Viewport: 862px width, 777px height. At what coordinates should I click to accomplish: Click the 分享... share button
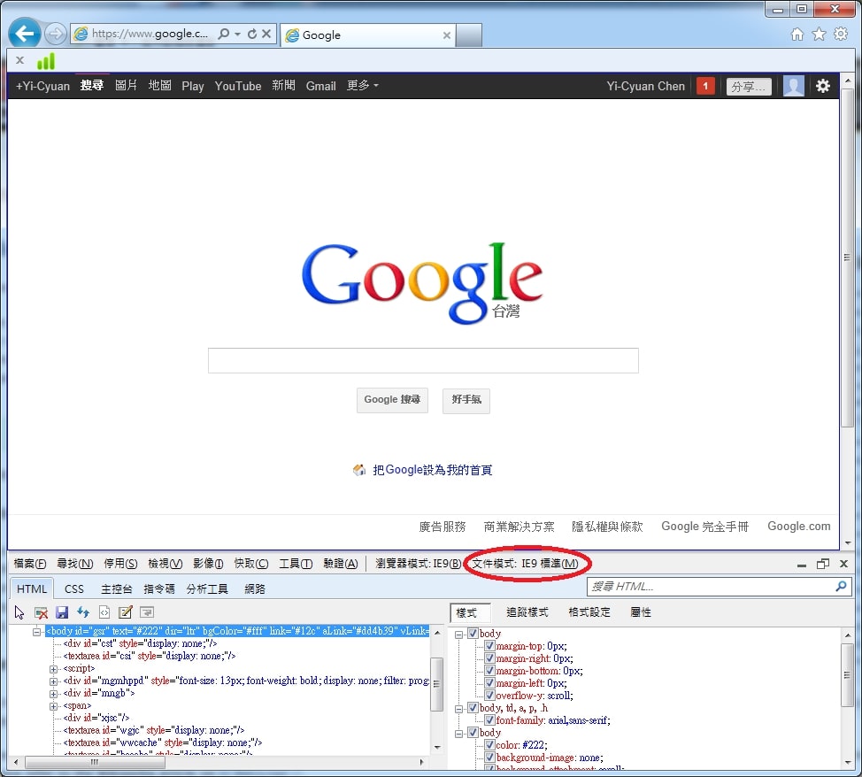[749, 87]
